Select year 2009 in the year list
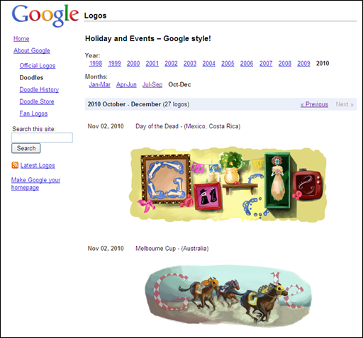Image resolution: width=363 pixels, height=338 pixels. tap(303, 63)
